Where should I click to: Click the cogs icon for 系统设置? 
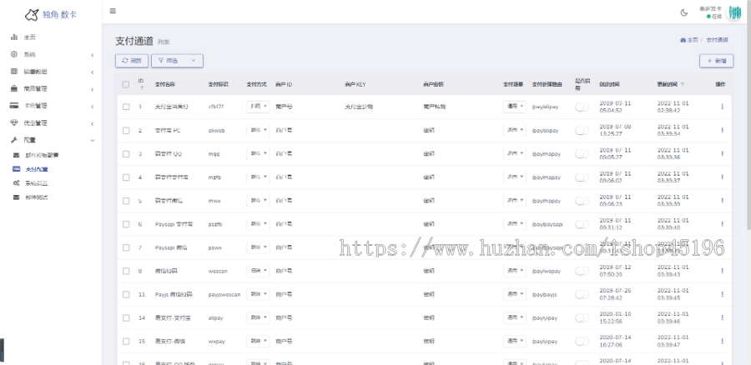[x=17, y=183]
